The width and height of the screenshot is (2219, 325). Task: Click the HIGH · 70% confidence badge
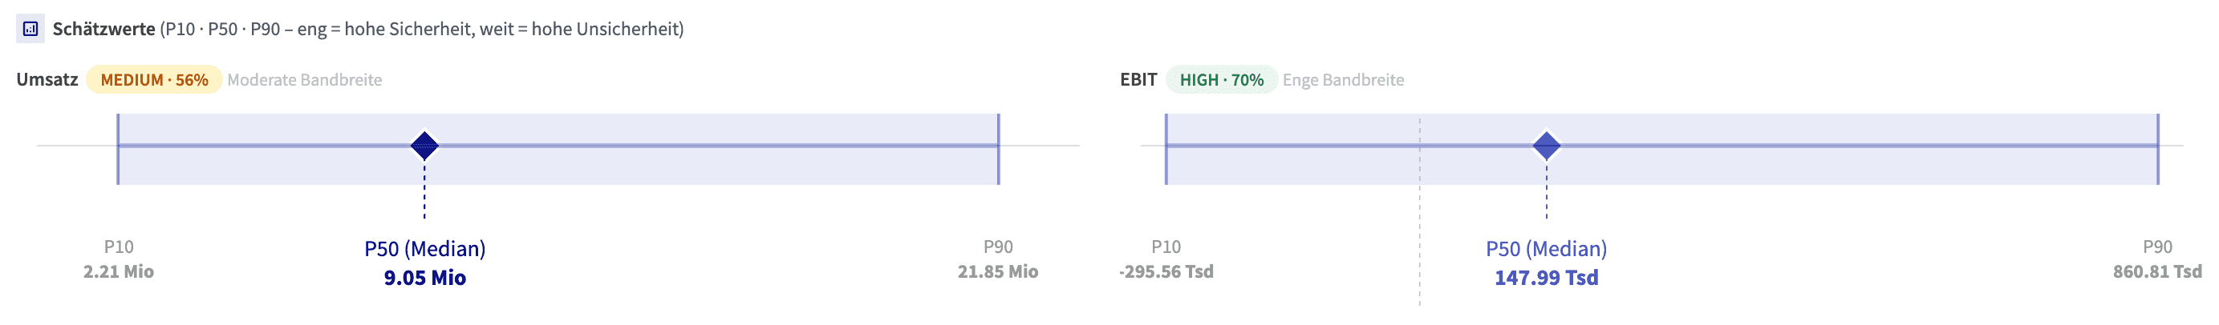pos(1222,79)
